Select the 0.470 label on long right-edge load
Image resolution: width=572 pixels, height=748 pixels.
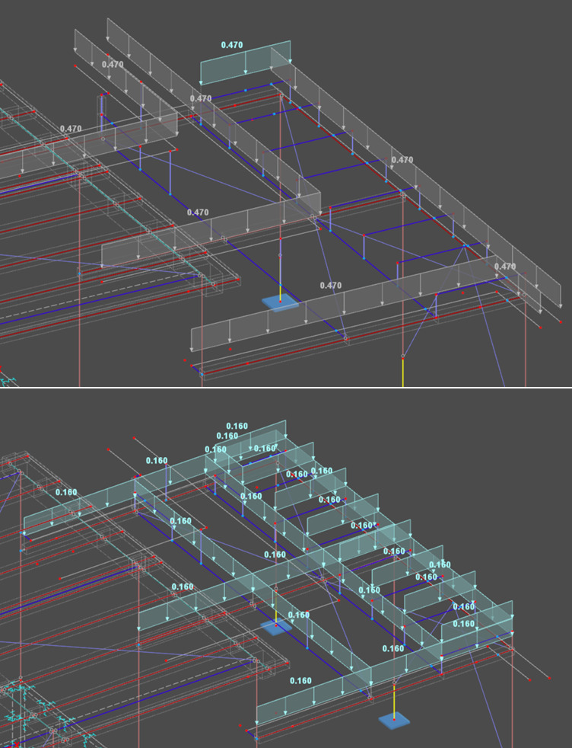click(402, 160)
